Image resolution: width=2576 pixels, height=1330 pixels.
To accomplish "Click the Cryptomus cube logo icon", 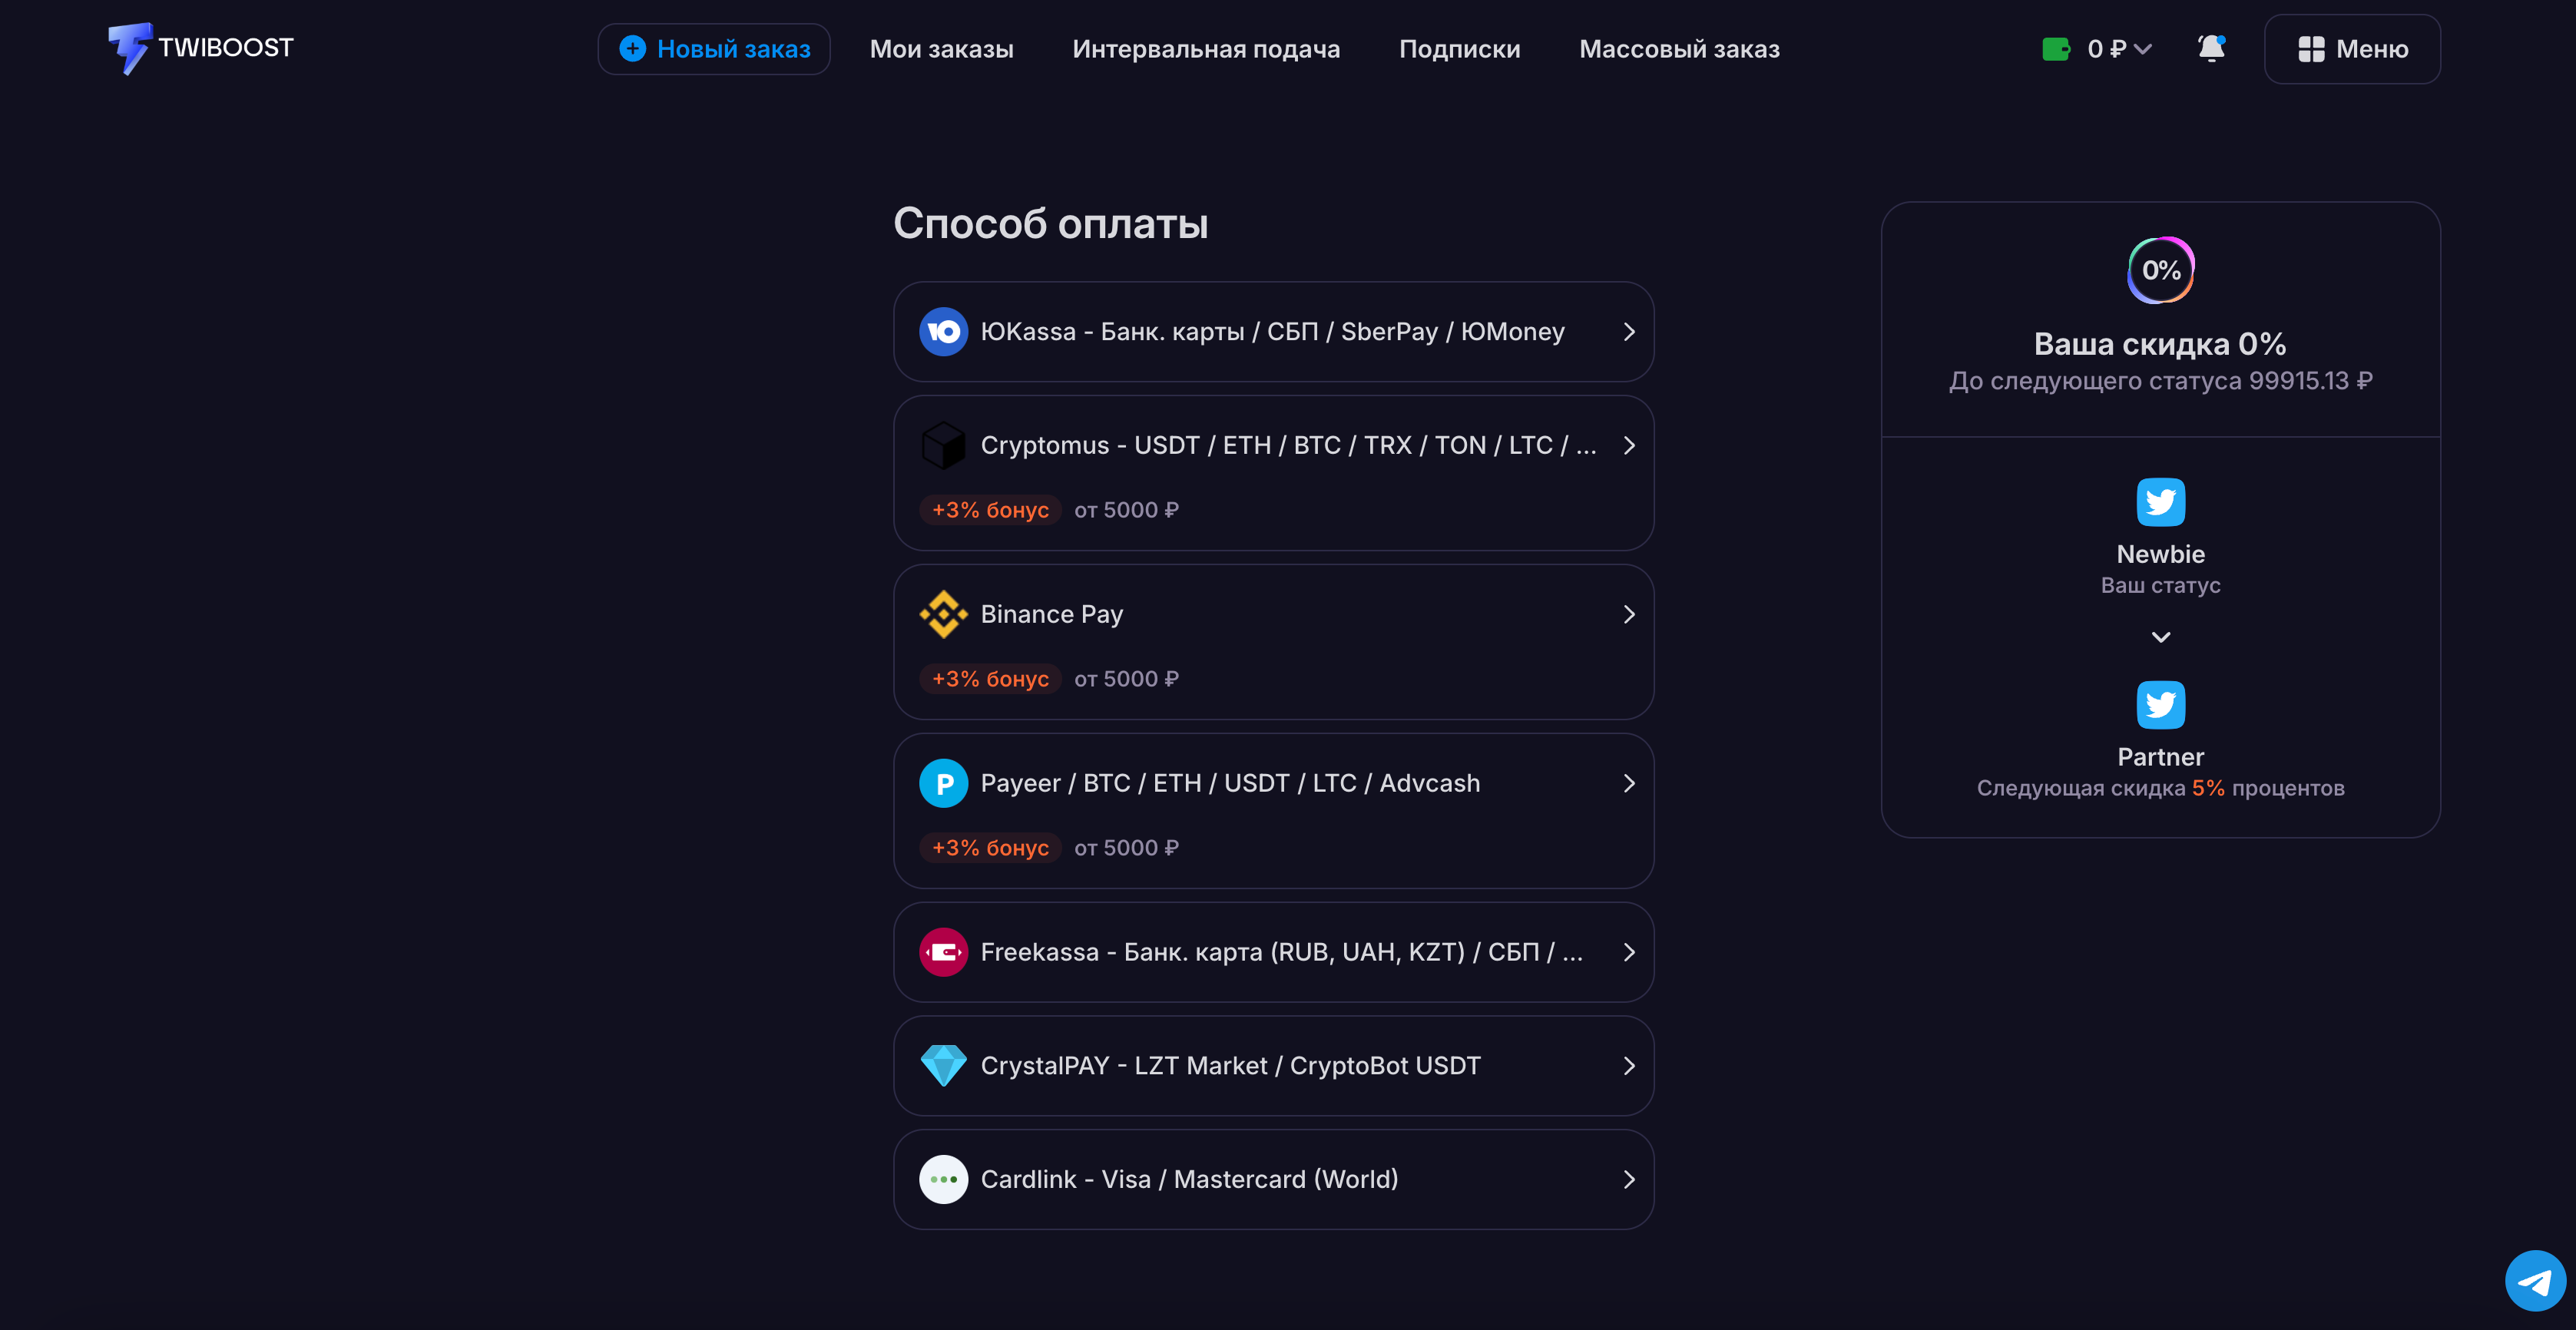I will 943,445.
